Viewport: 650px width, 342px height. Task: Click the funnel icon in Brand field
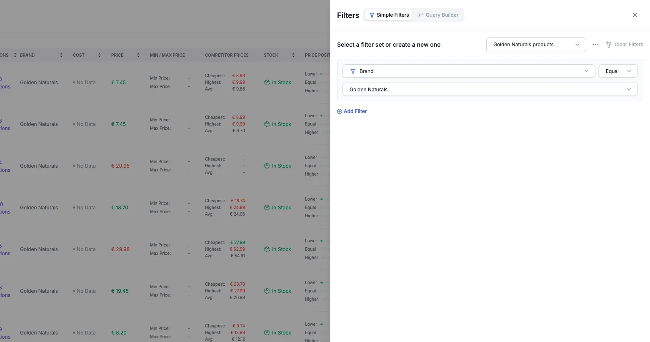tap(353, 71)
